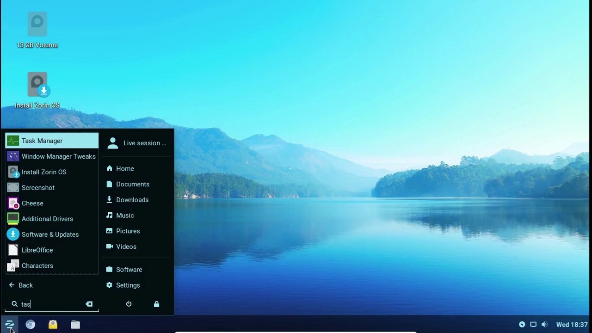The image size is (592, 333).
Task: Click the search field containing 'tas'
Action: point(52,304)
